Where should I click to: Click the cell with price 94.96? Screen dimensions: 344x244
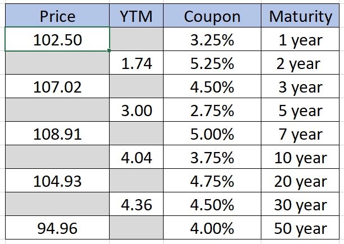coord(57,229)
